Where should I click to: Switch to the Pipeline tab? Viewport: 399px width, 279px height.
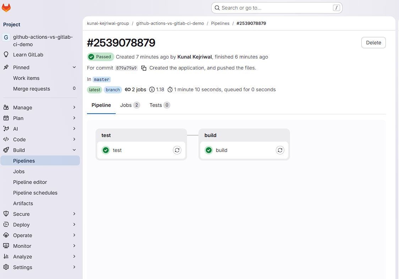[101, 105]
